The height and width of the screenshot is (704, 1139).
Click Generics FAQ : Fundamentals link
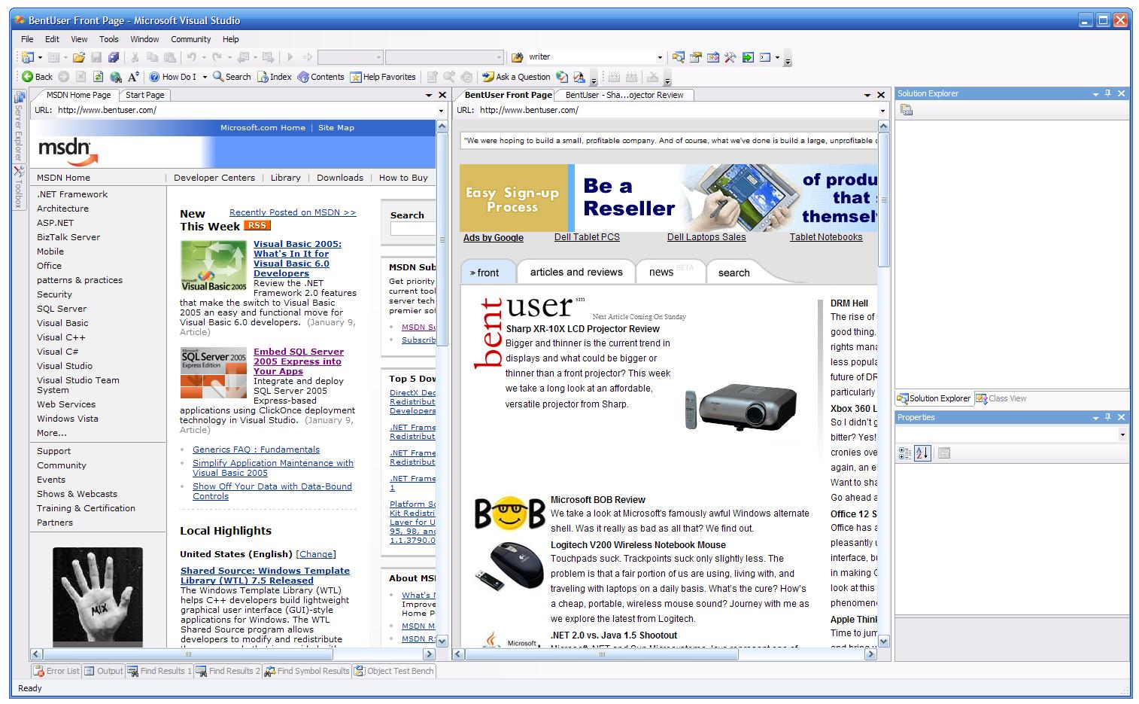coord(256,450)
